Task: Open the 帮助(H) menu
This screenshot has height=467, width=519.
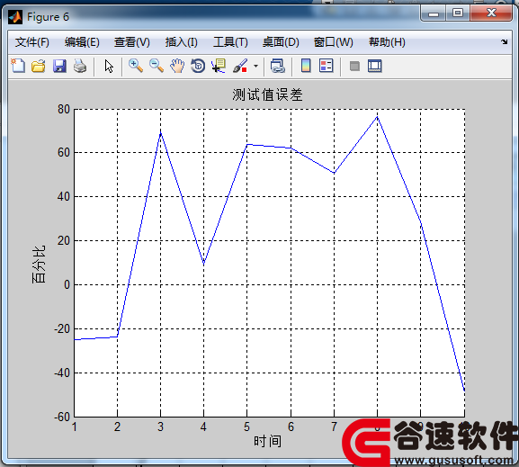Action: (x=387, y=42)
